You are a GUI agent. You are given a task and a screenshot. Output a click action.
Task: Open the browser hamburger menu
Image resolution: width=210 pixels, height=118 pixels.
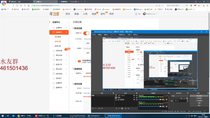pos(207,6)
